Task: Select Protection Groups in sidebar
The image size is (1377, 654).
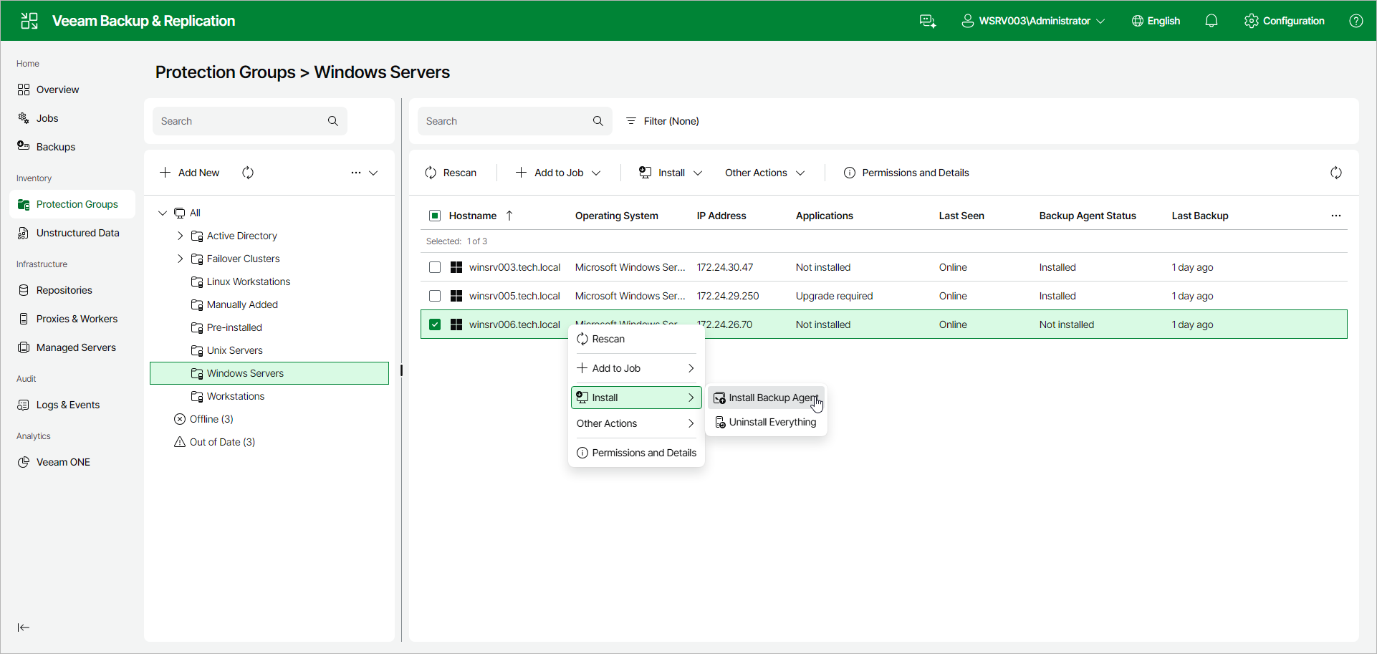Action: click(x=72, y=204)
